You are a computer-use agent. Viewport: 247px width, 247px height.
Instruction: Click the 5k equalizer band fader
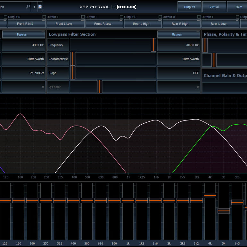click(224, 211)
